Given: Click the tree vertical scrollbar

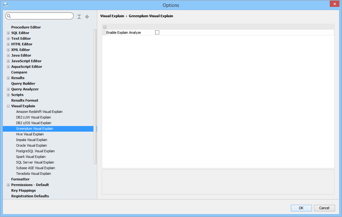Looking at the screenshot, I should pos(95,96).
